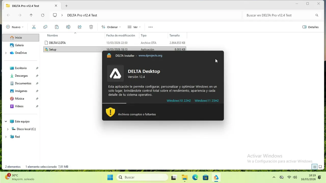Screen dimensions: 326x183
Task: Go back with the left arrow
Action: [8, 15]
